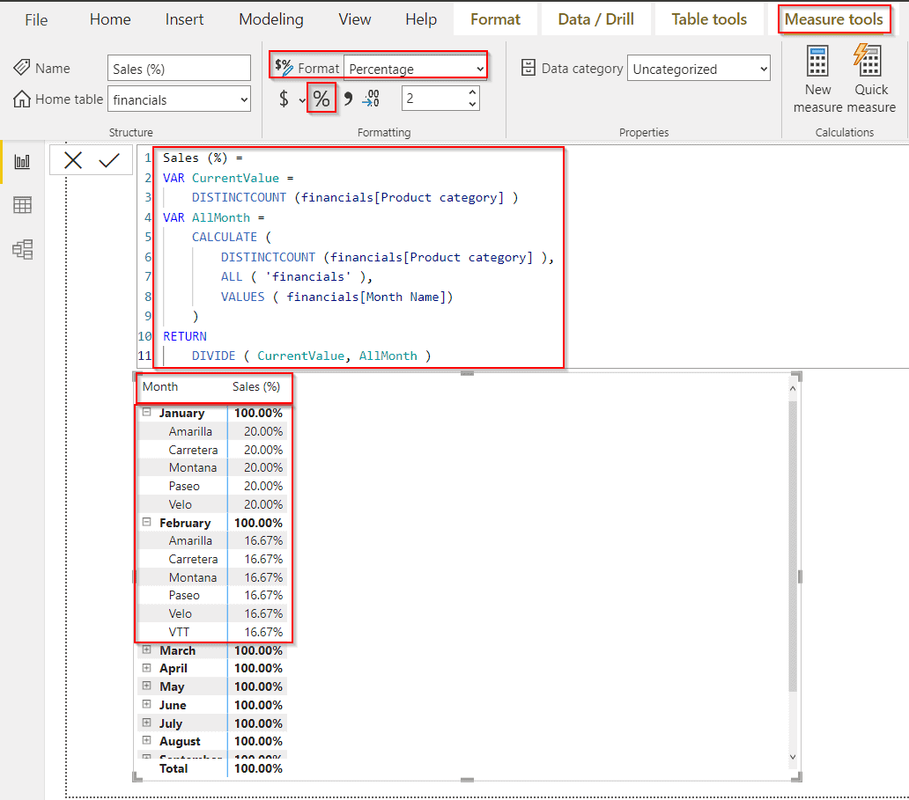Increase decimal places with up arrow

(x=472, y=92)
